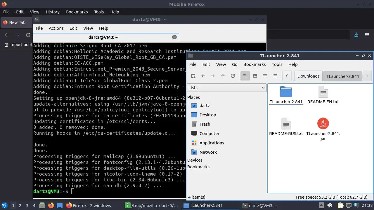Screen dimensions: 374x210
Task: Open Help menu in file manager
Action: click(x=293, y=64)
